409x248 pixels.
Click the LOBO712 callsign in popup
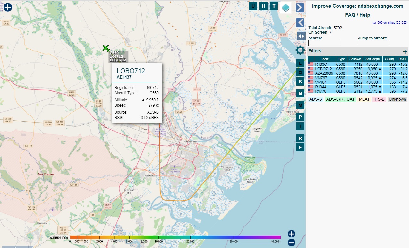click(131, 71)
